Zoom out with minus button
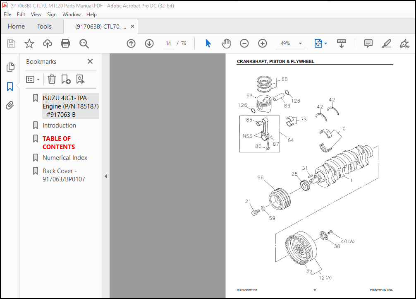416x299 pixels. (x=244, y=43)
